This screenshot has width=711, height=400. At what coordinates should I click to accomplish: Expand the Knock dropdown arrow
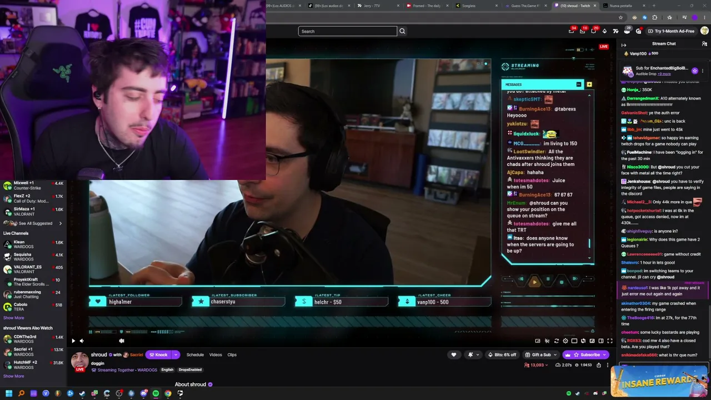click(x=176, y=354)
